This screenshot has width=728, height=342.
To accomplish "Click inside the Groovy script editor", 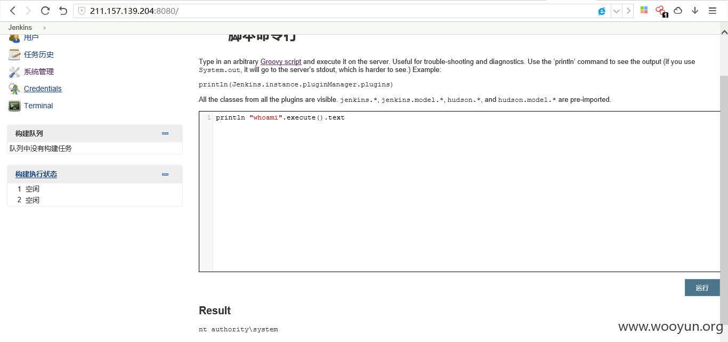I will point(466,192).
